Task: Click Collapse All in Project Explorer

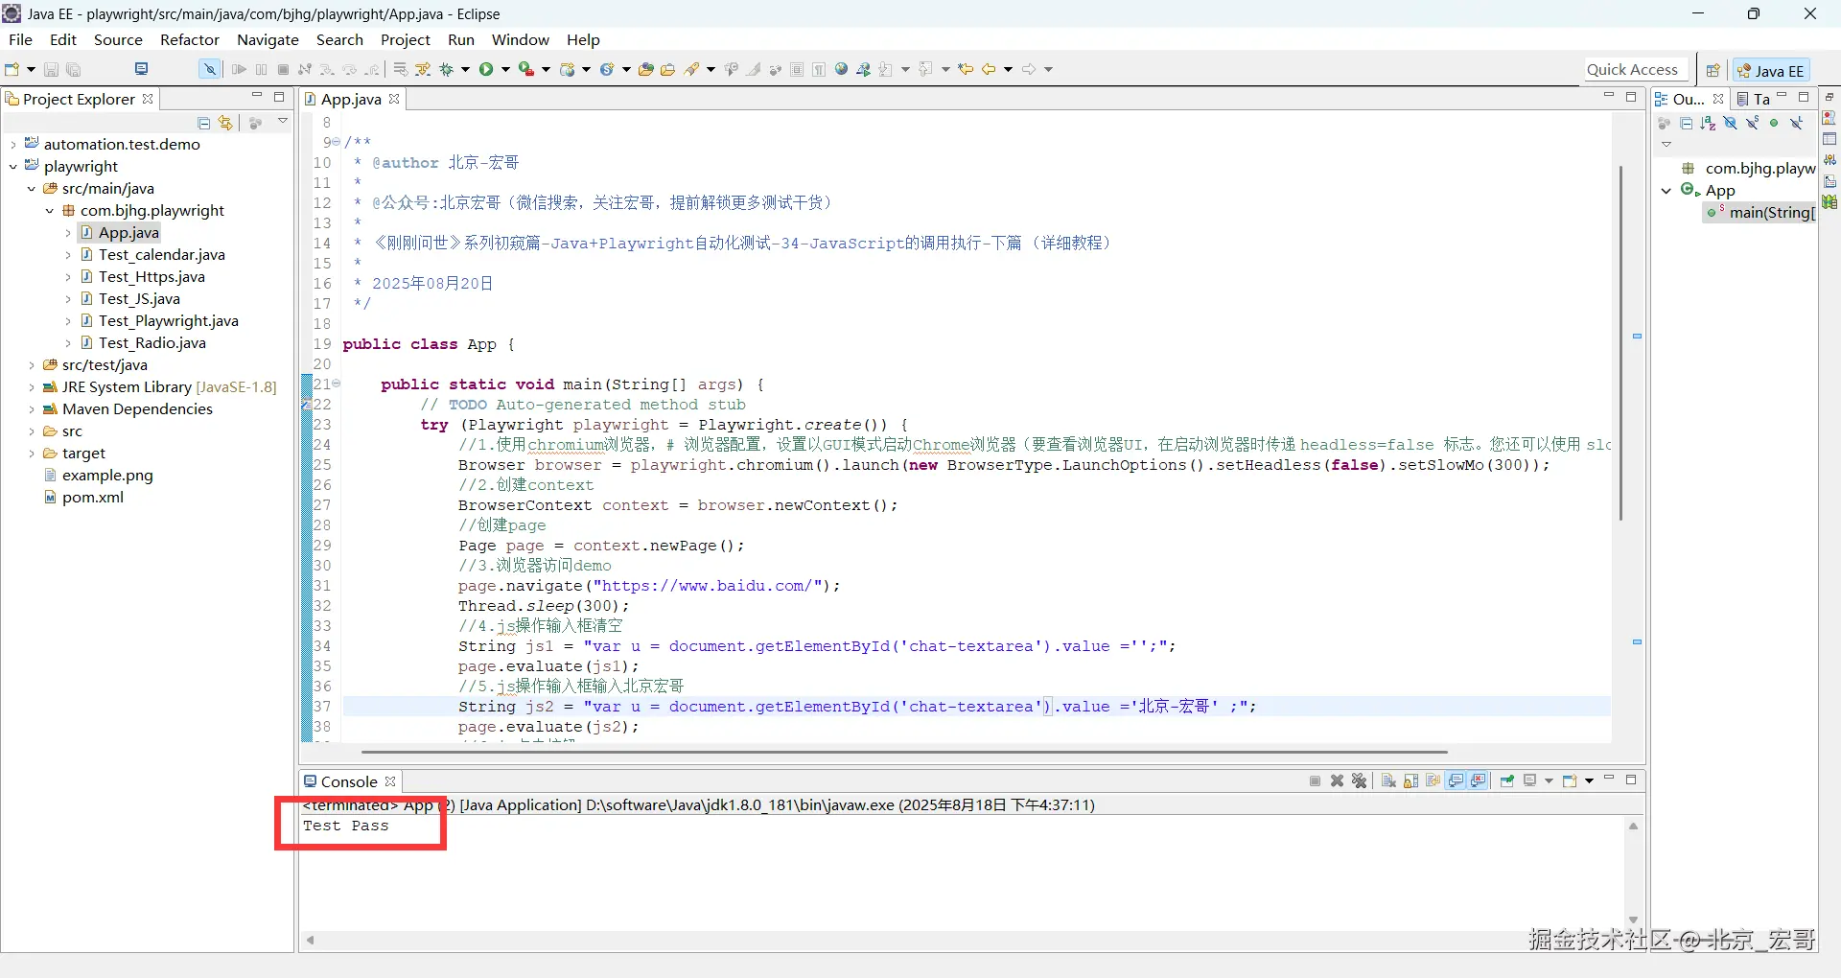Action: pyautogui.click(x=203, y=123)
